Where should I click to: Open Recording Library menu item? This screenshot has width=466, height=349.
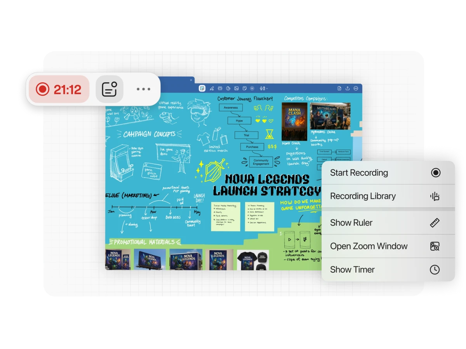point(388,196)
